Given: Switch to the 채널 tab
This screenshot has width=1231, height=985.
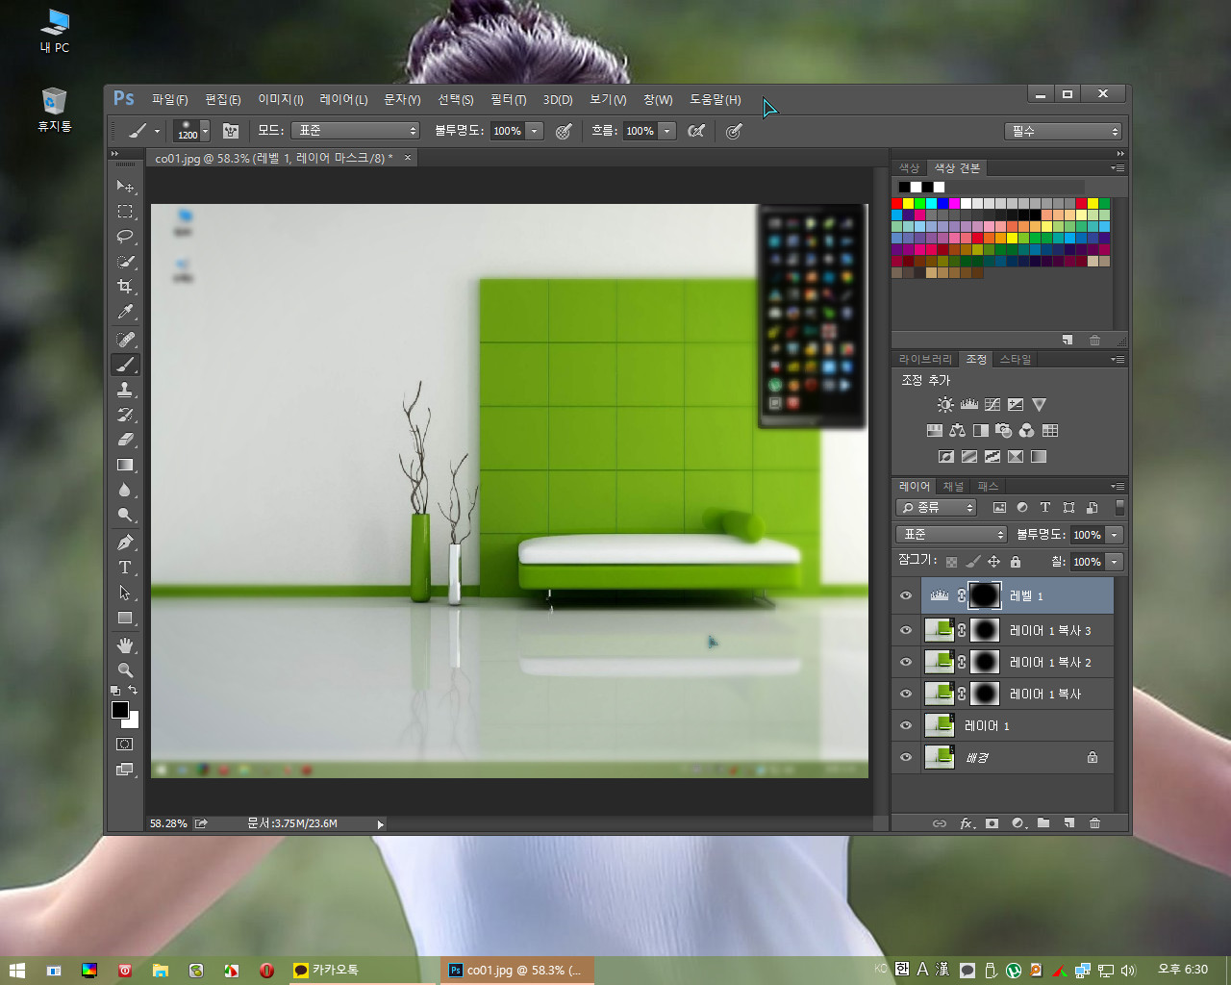Looking at the screenshot, I should point(953,487).
